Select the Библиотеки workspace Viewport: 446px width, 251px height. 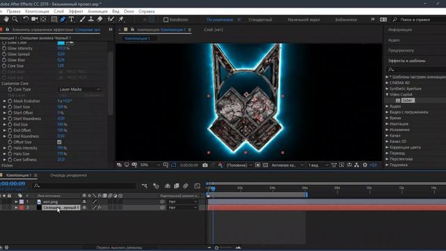(346, 20)
